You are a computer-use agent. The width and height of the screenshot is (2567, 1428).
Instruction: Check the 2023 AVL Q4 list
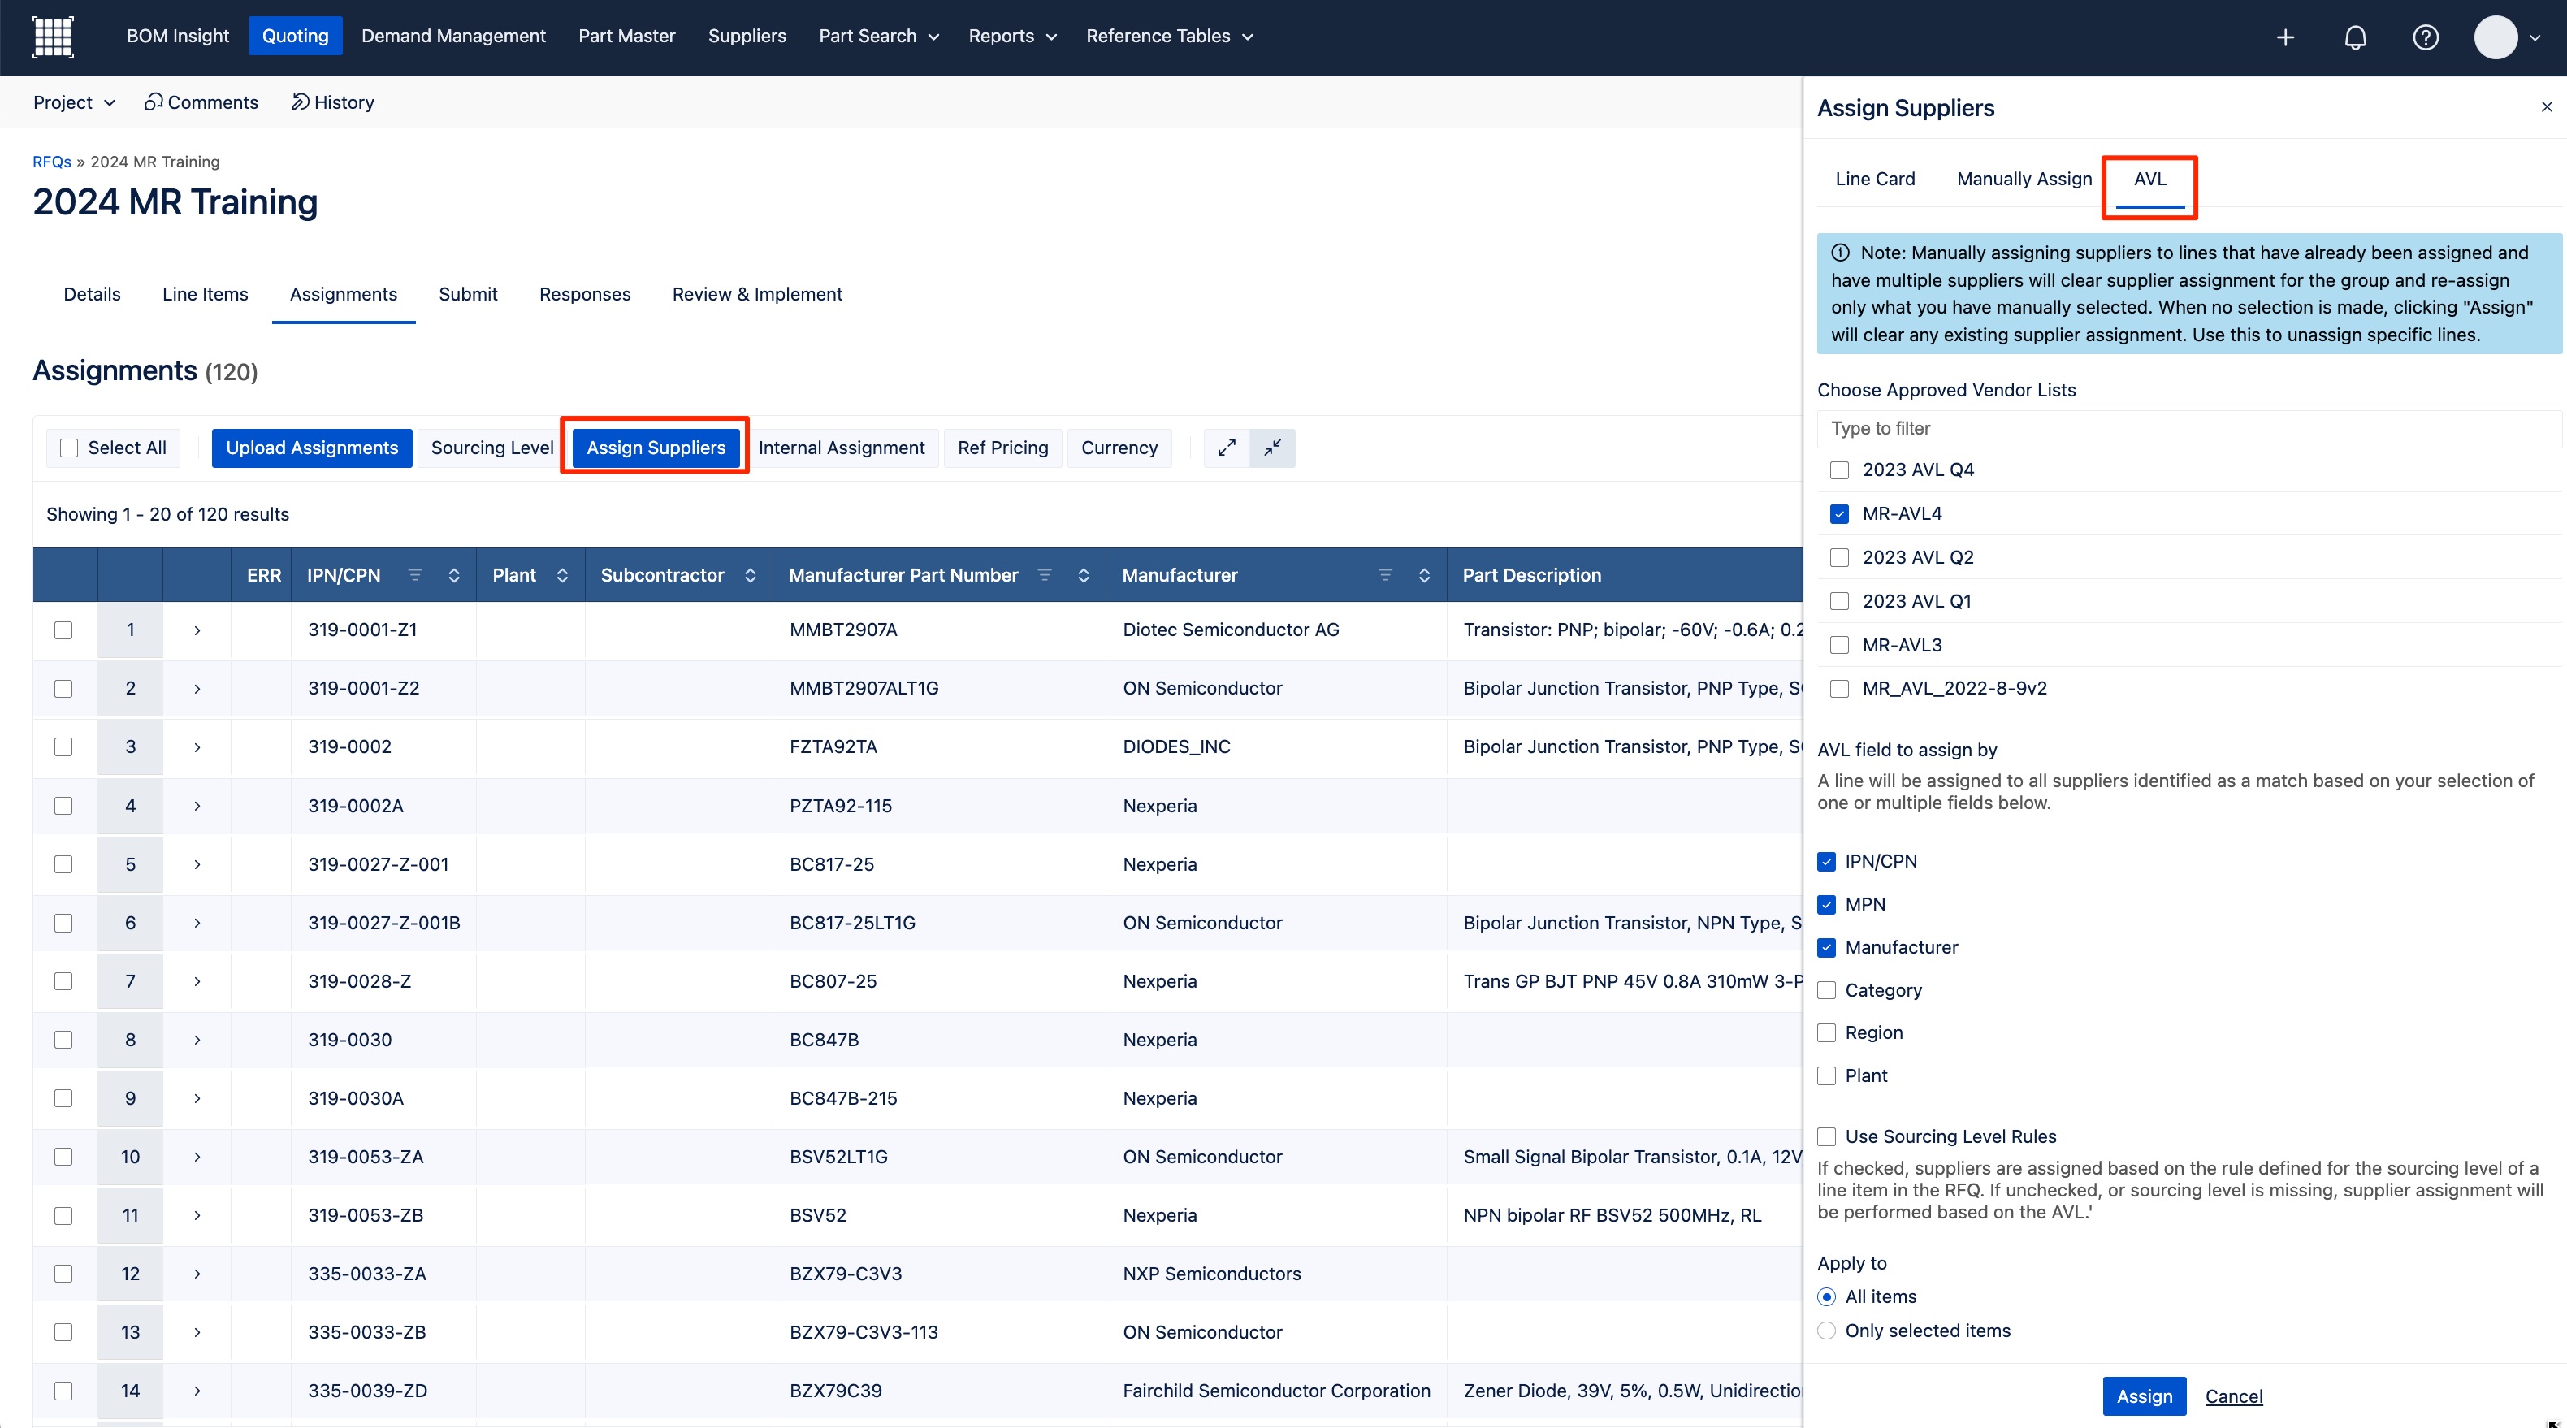pos(1840,470)
